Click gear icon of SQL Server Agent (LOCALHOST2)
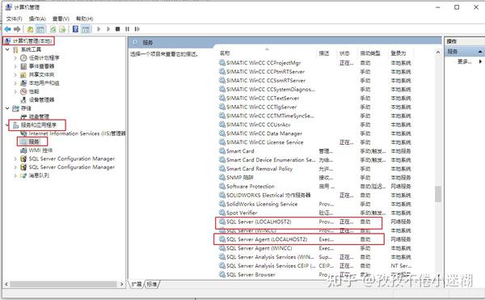Screen dimensions: 485x300 tap(222, 239)
